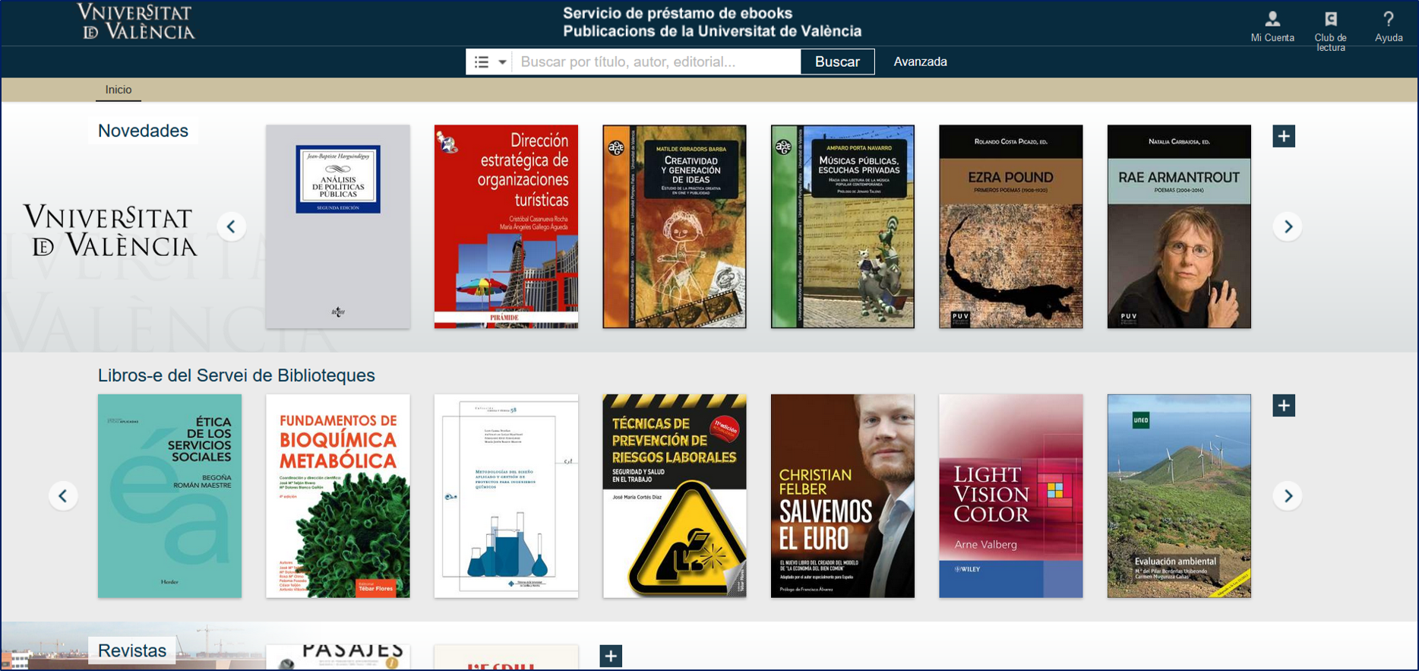Open Músicas públicas, escuchas privadas cover
This screenshot has height=671, width=1419.
pos(842,226)
